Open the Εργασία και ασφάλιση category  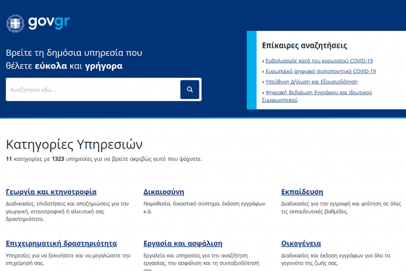183,243
